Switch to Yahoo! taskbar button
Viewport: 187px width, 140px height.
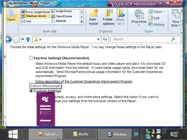[x=46, y=134]
